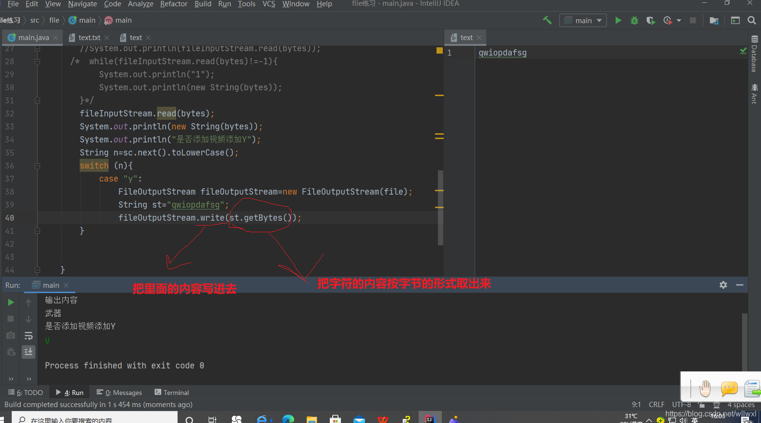
Task: Open the Ant tool window
Action: click(754, 93)
